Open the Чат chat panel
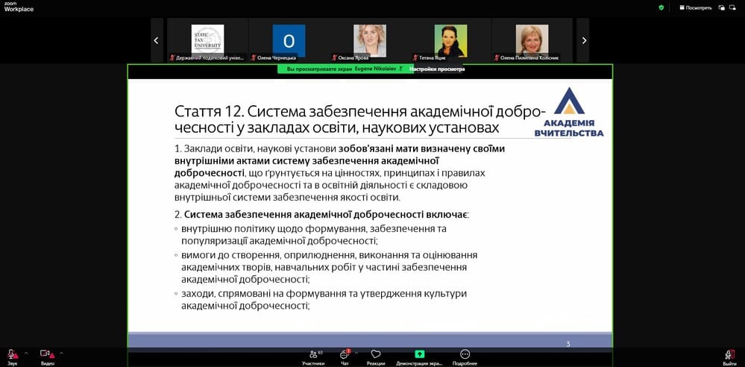The width and height of the screenshot is (745, 367). [345, 356]
